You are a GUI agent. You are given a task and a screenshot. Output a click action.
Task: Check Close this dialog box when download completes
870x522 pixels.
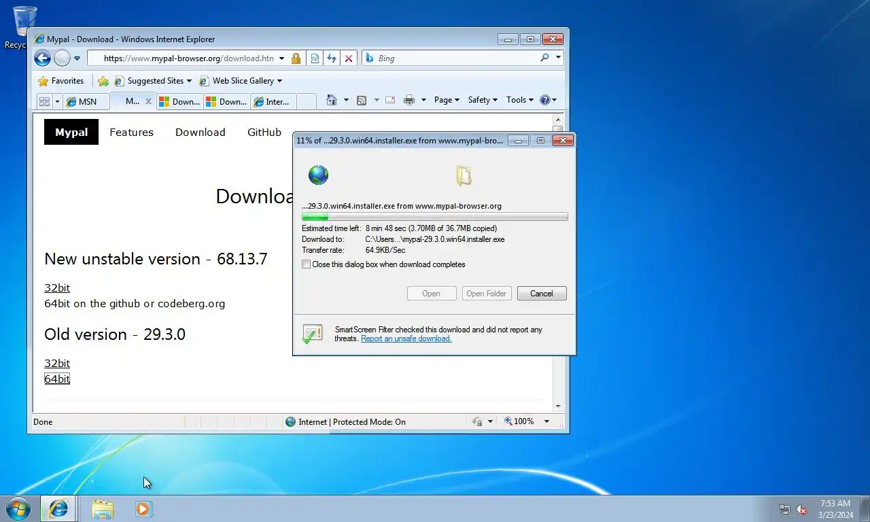coord(307,264)
